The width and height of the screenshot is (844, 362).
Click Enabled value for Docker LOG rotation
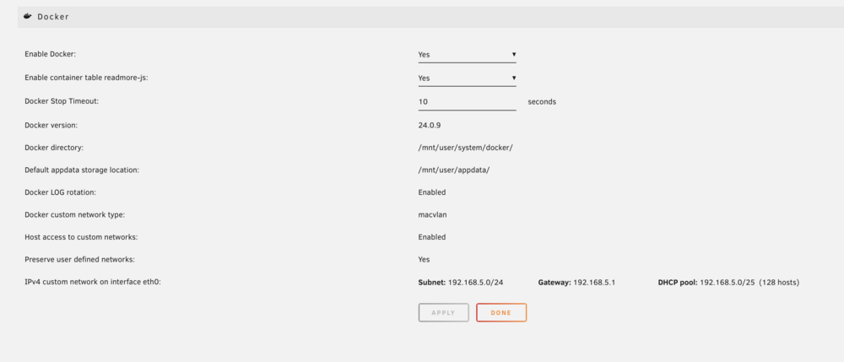tap(431, 192)
